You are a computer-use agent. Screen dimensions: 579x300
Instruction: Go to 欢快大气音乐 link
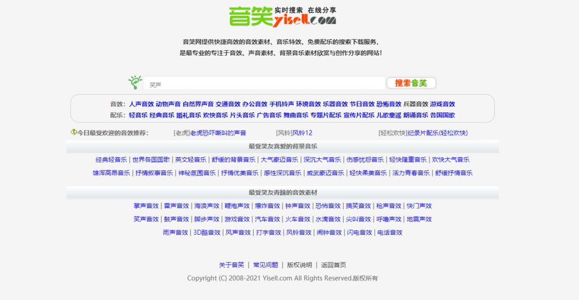click(x=450, y=159)
